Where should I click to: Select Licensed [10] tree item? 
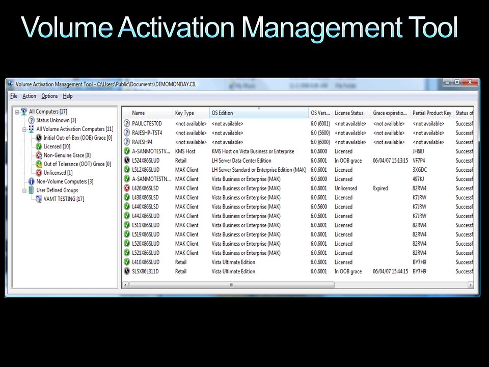(x=57, y=146)
